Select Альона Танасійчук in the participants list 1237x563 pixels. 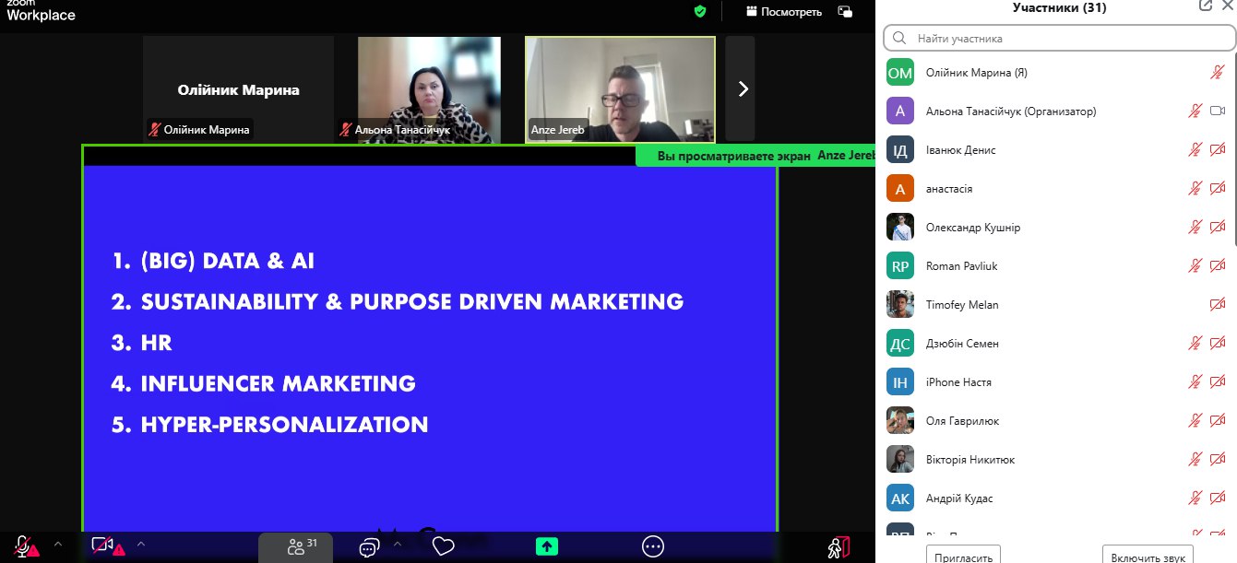pyautogui.click(x=1010, y=111)
